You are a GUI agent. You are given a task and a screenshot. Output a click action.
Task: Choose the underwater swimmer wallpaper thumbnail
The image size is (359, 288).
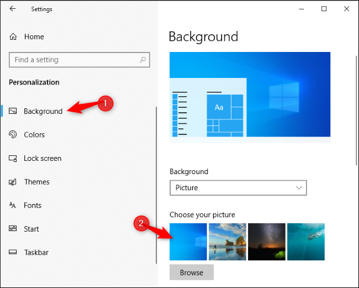306,242
